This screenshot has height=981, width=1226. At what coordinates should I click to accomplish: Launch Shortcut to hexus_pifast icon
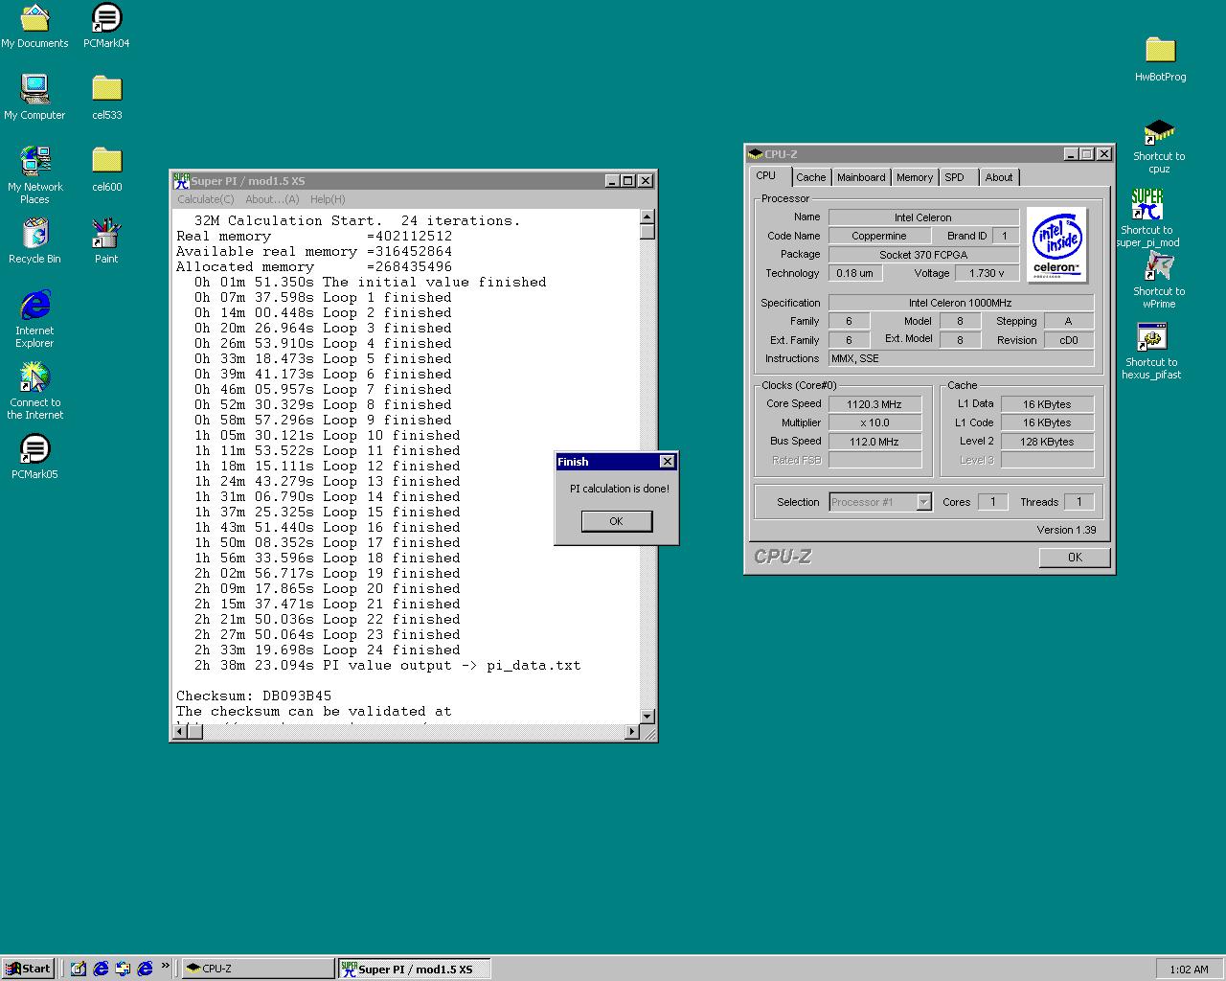1151,352
